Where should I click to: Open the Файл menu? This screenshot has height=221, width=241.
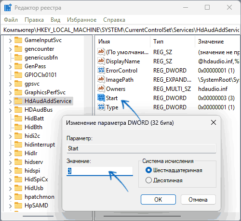pos(11,20)
